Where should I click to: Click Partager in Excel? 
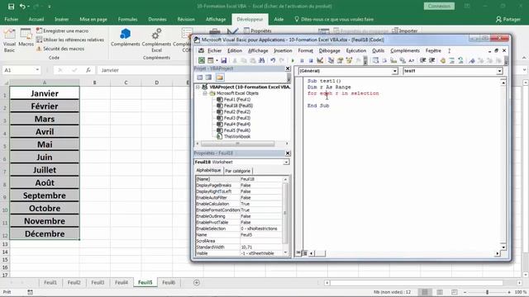pyautogui.click(x=508, y=19)
